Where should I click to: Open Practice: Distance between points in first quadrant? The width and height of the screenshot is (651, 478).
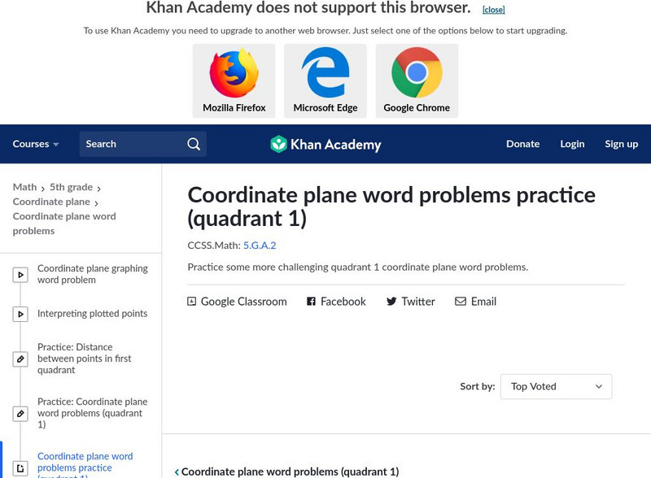(84, 358)
